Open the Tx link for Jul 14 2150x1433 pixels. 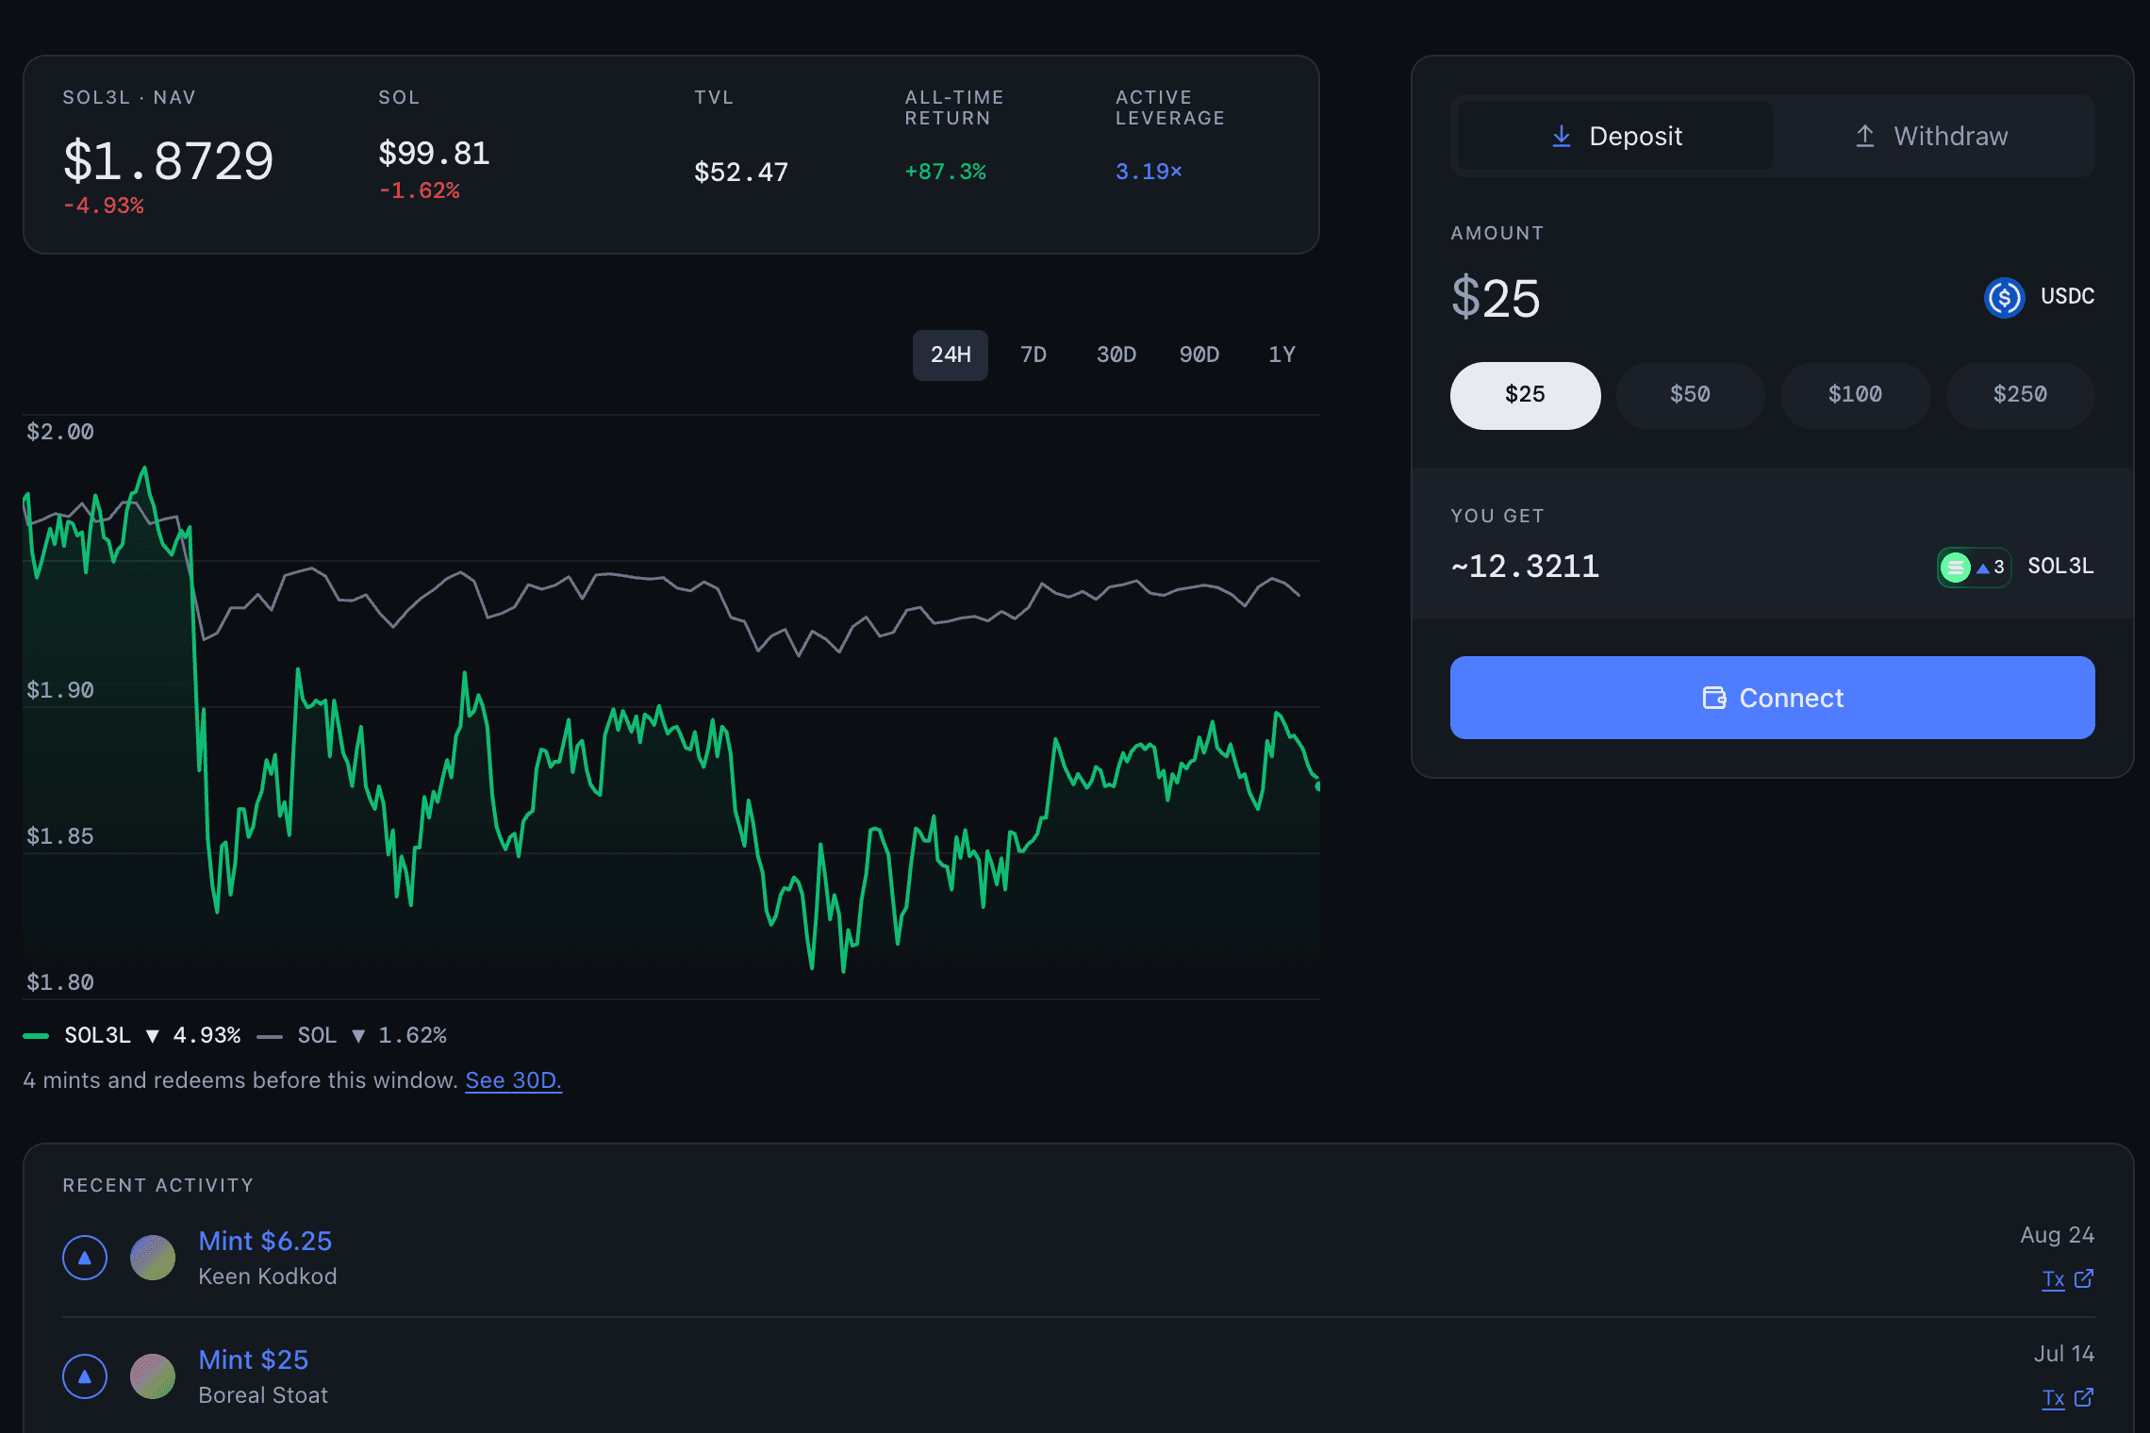2053,1398
